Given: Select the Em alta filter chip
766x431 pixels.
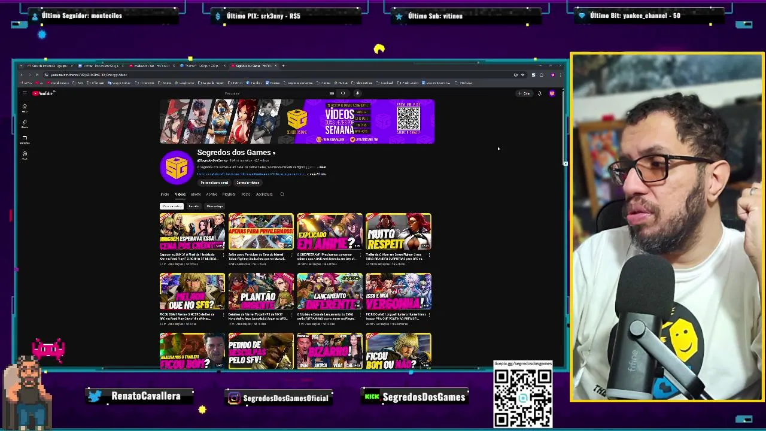Looking at the screenshot, I should coord(194,206).
